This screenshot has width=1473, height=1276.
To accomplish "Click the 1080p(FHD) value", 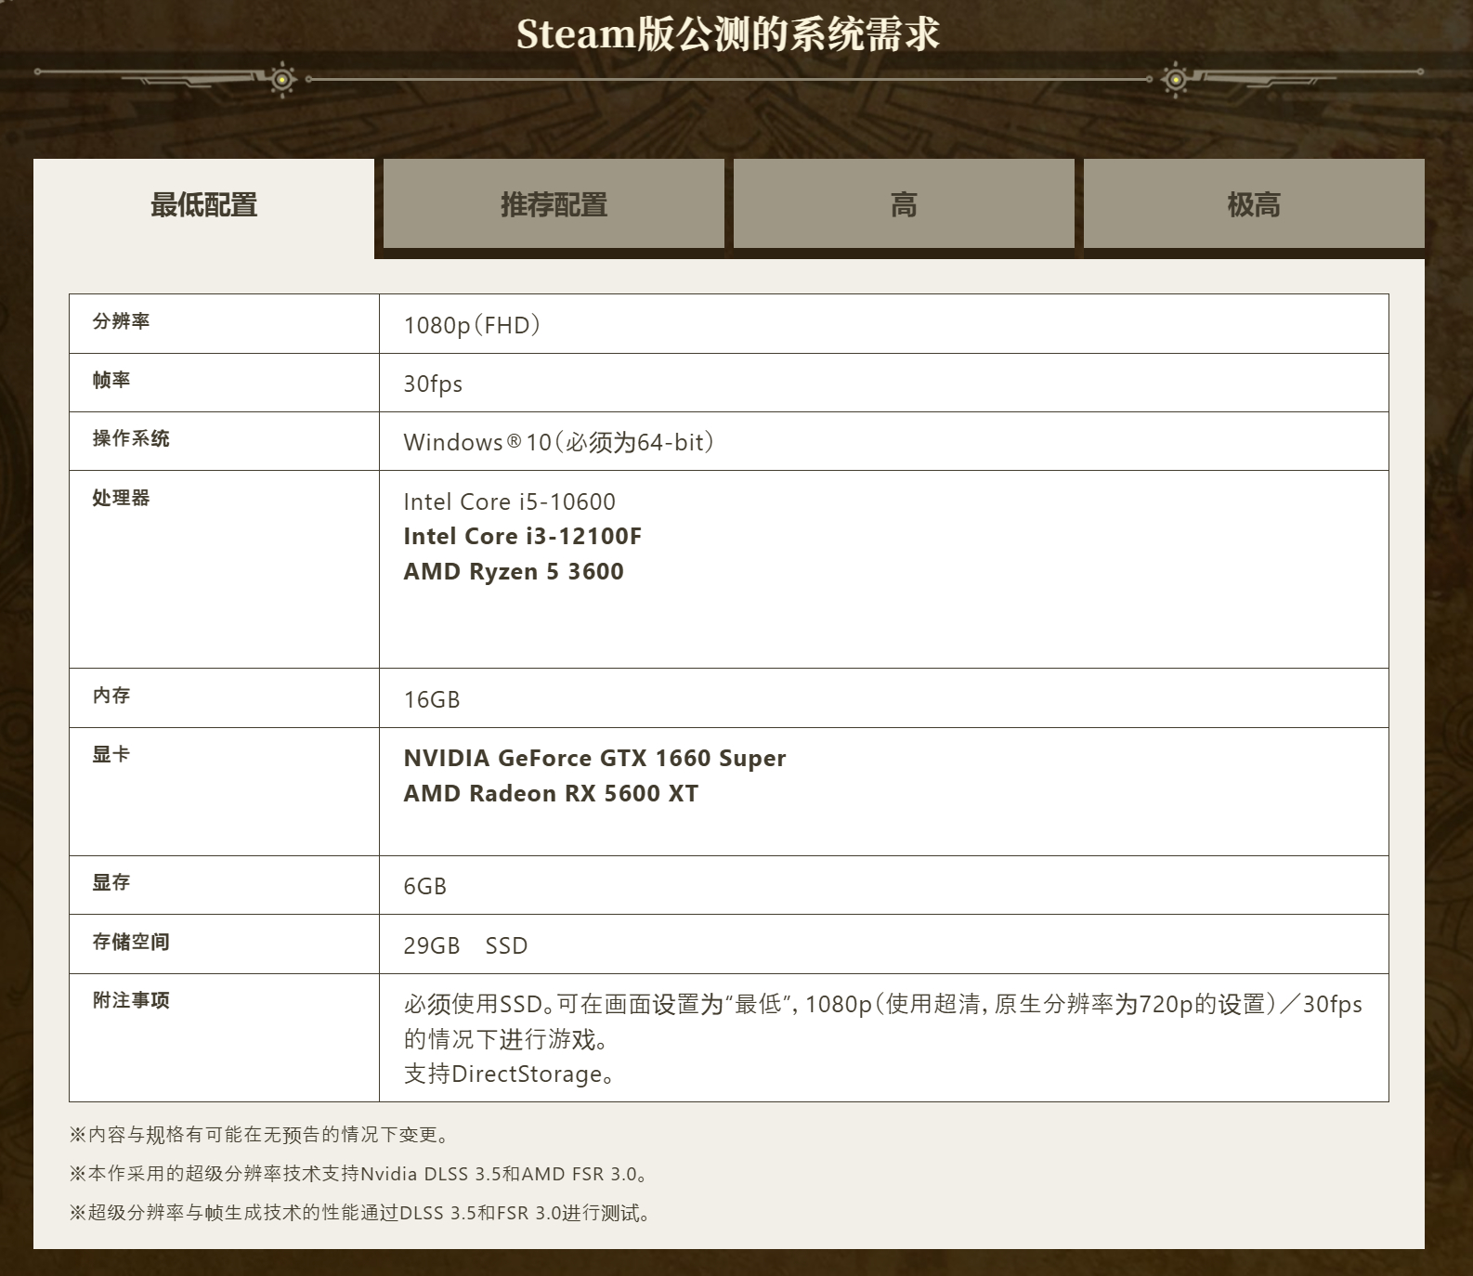I will coord(472,325).
